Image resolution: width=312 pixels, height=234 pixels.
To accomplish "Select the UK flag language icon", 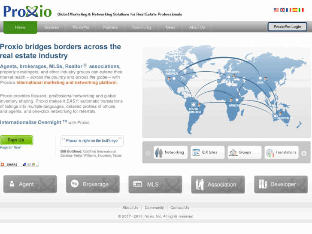I will [282, 10].
